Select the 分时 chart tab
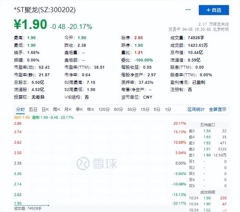The height and width of the screenshot is (212, 240). point(20,109)
